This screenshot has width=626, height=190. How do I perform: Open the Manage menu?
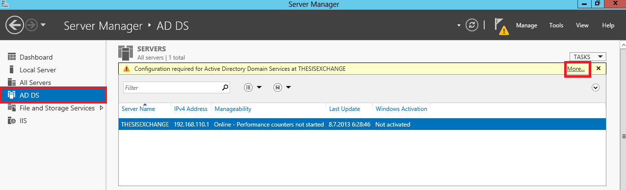pos(526,25)
